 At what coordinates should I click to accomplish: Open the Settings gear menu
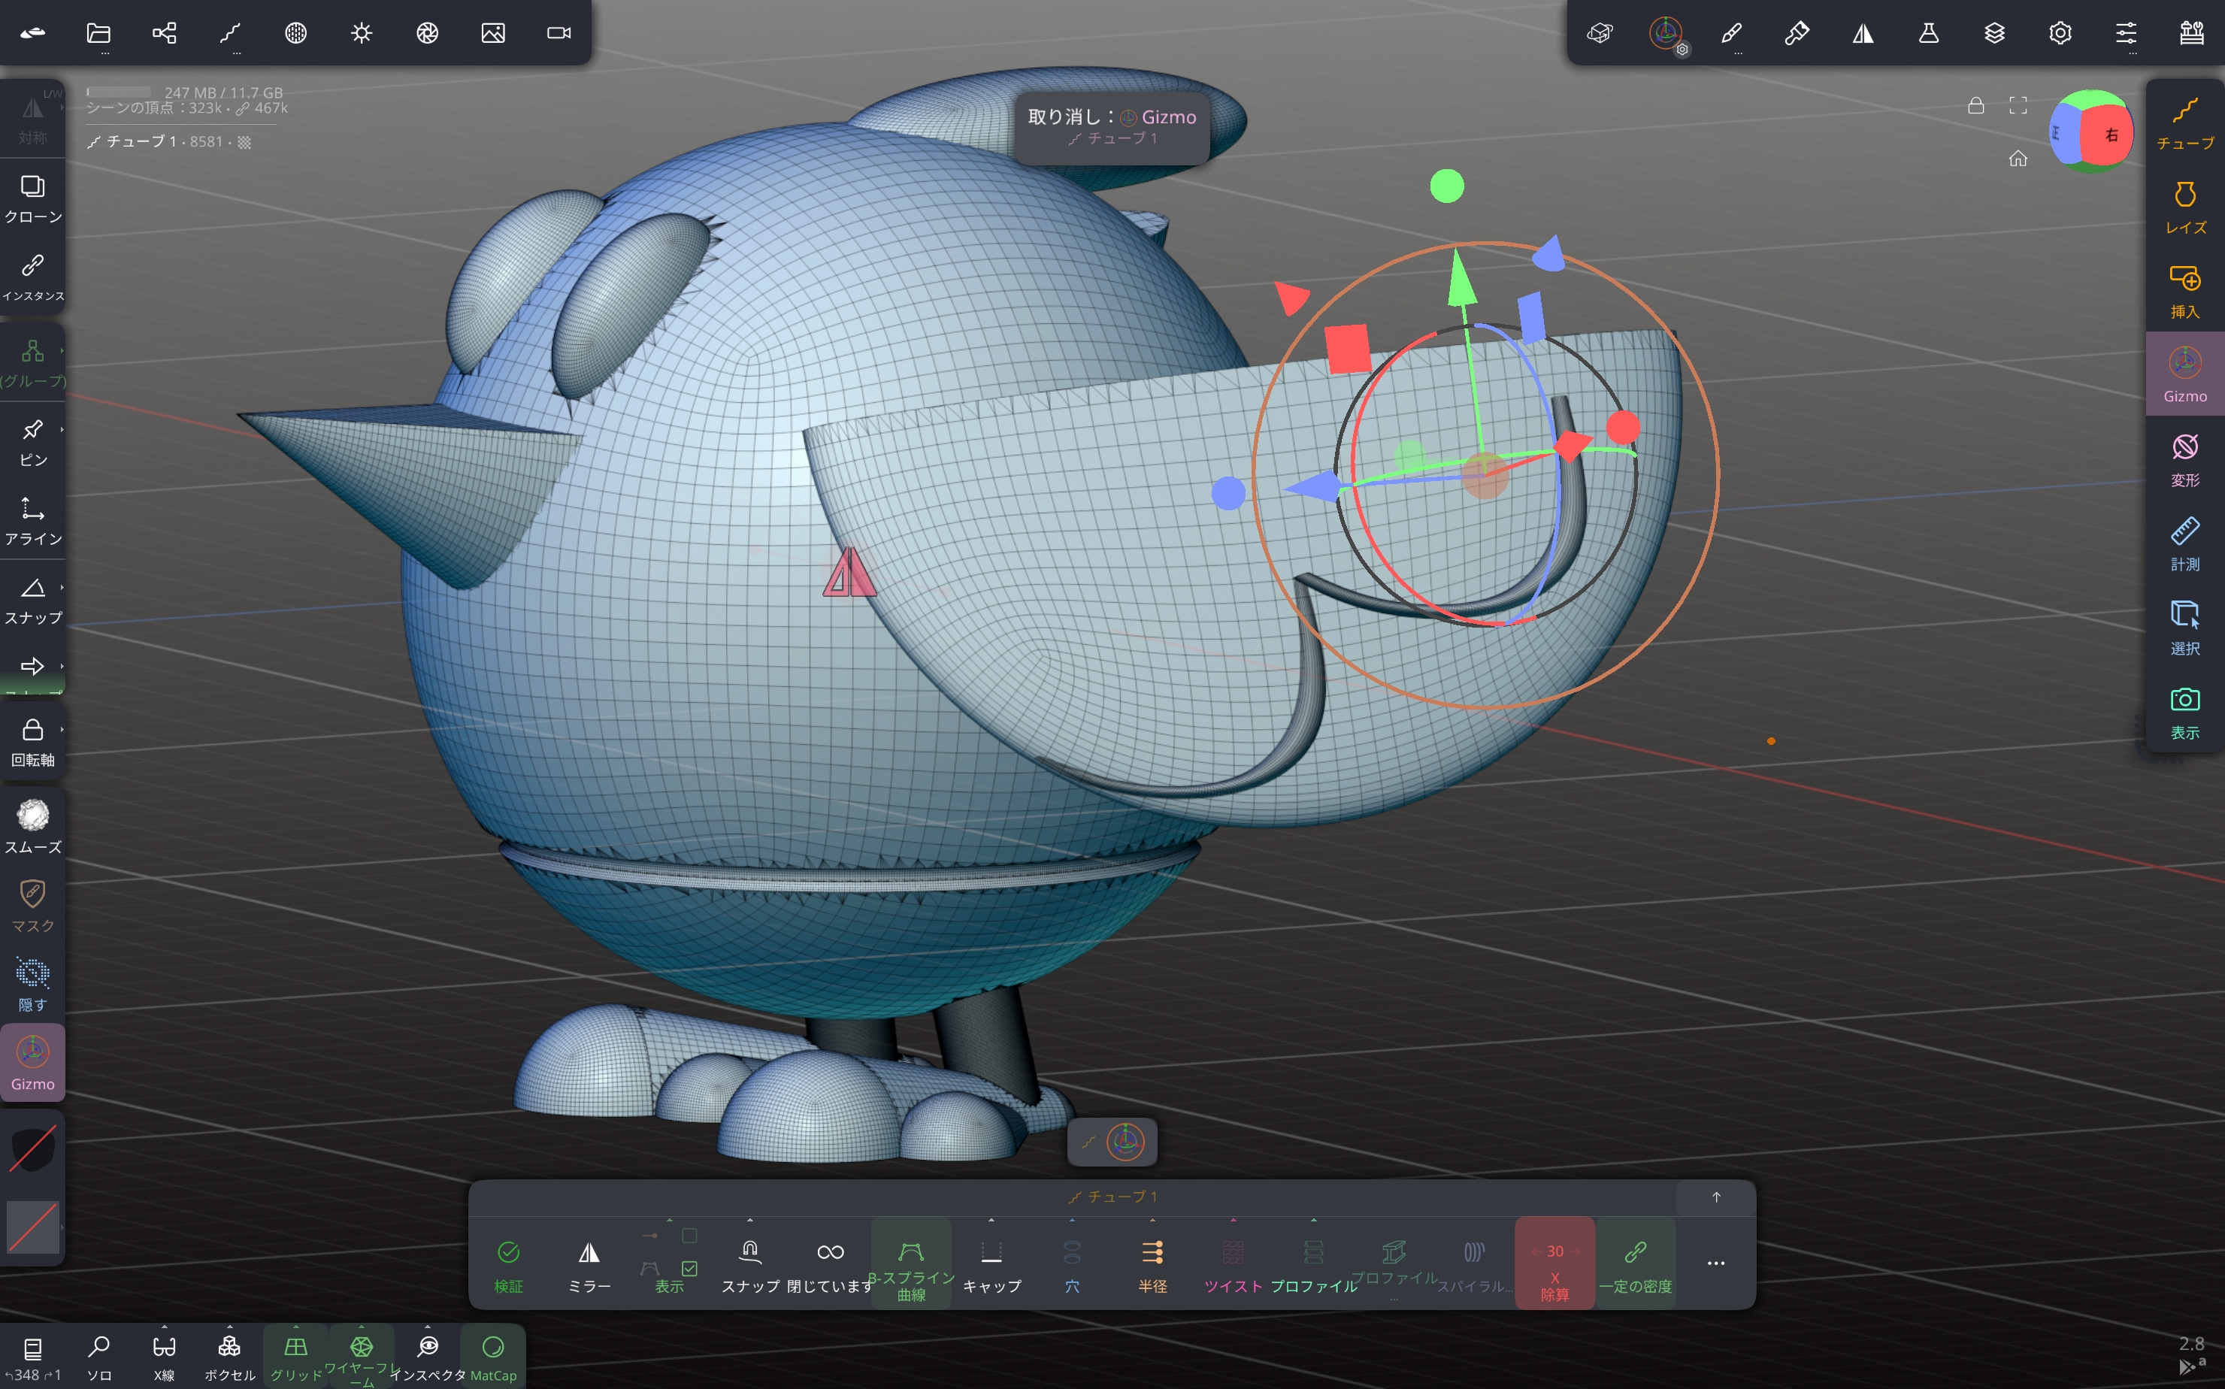click(2060, 33)
